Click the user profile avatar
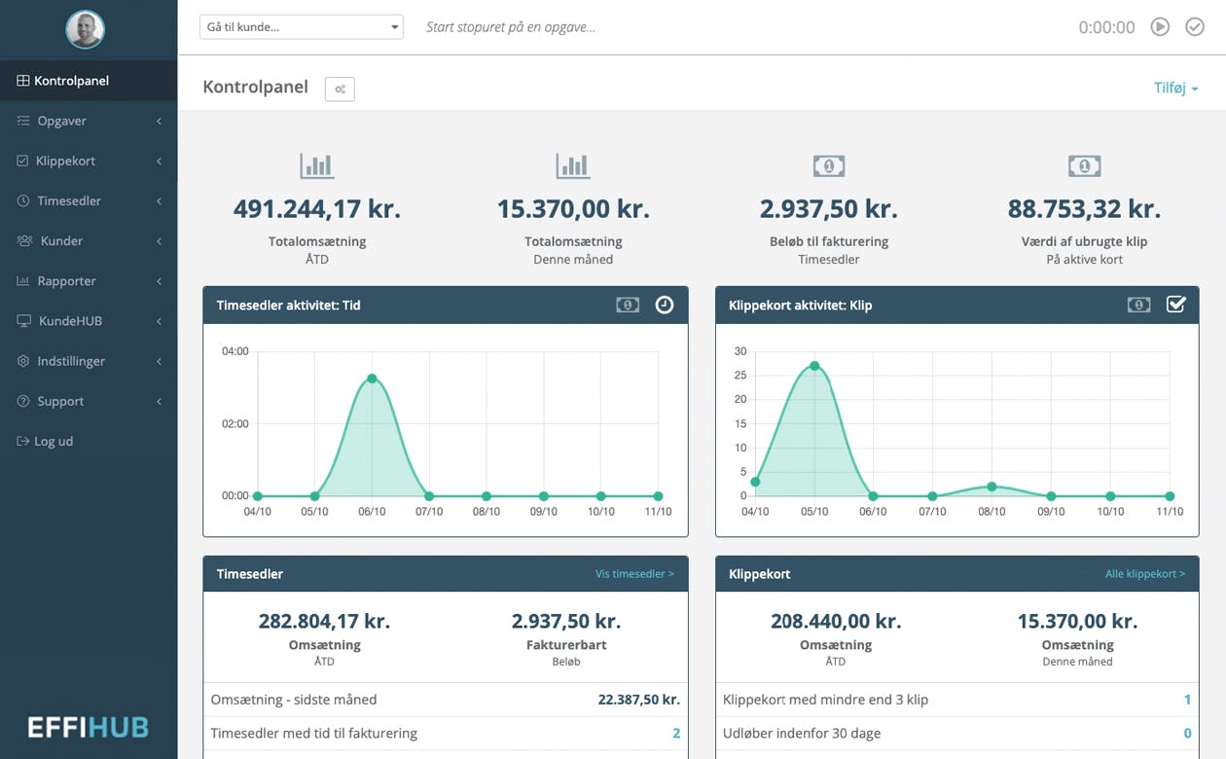This screenshot has width=1226, height=759. point(86,30)
